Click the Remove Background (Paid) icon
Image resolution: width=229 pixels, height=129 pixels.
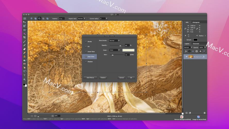coord(182,117)
